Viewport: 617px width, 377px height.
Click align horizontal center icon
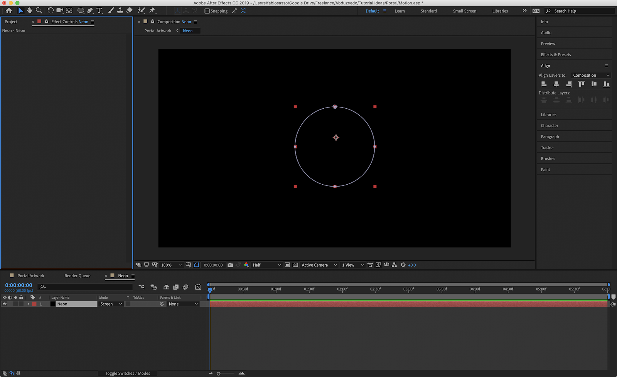click(x=556, y=84)
